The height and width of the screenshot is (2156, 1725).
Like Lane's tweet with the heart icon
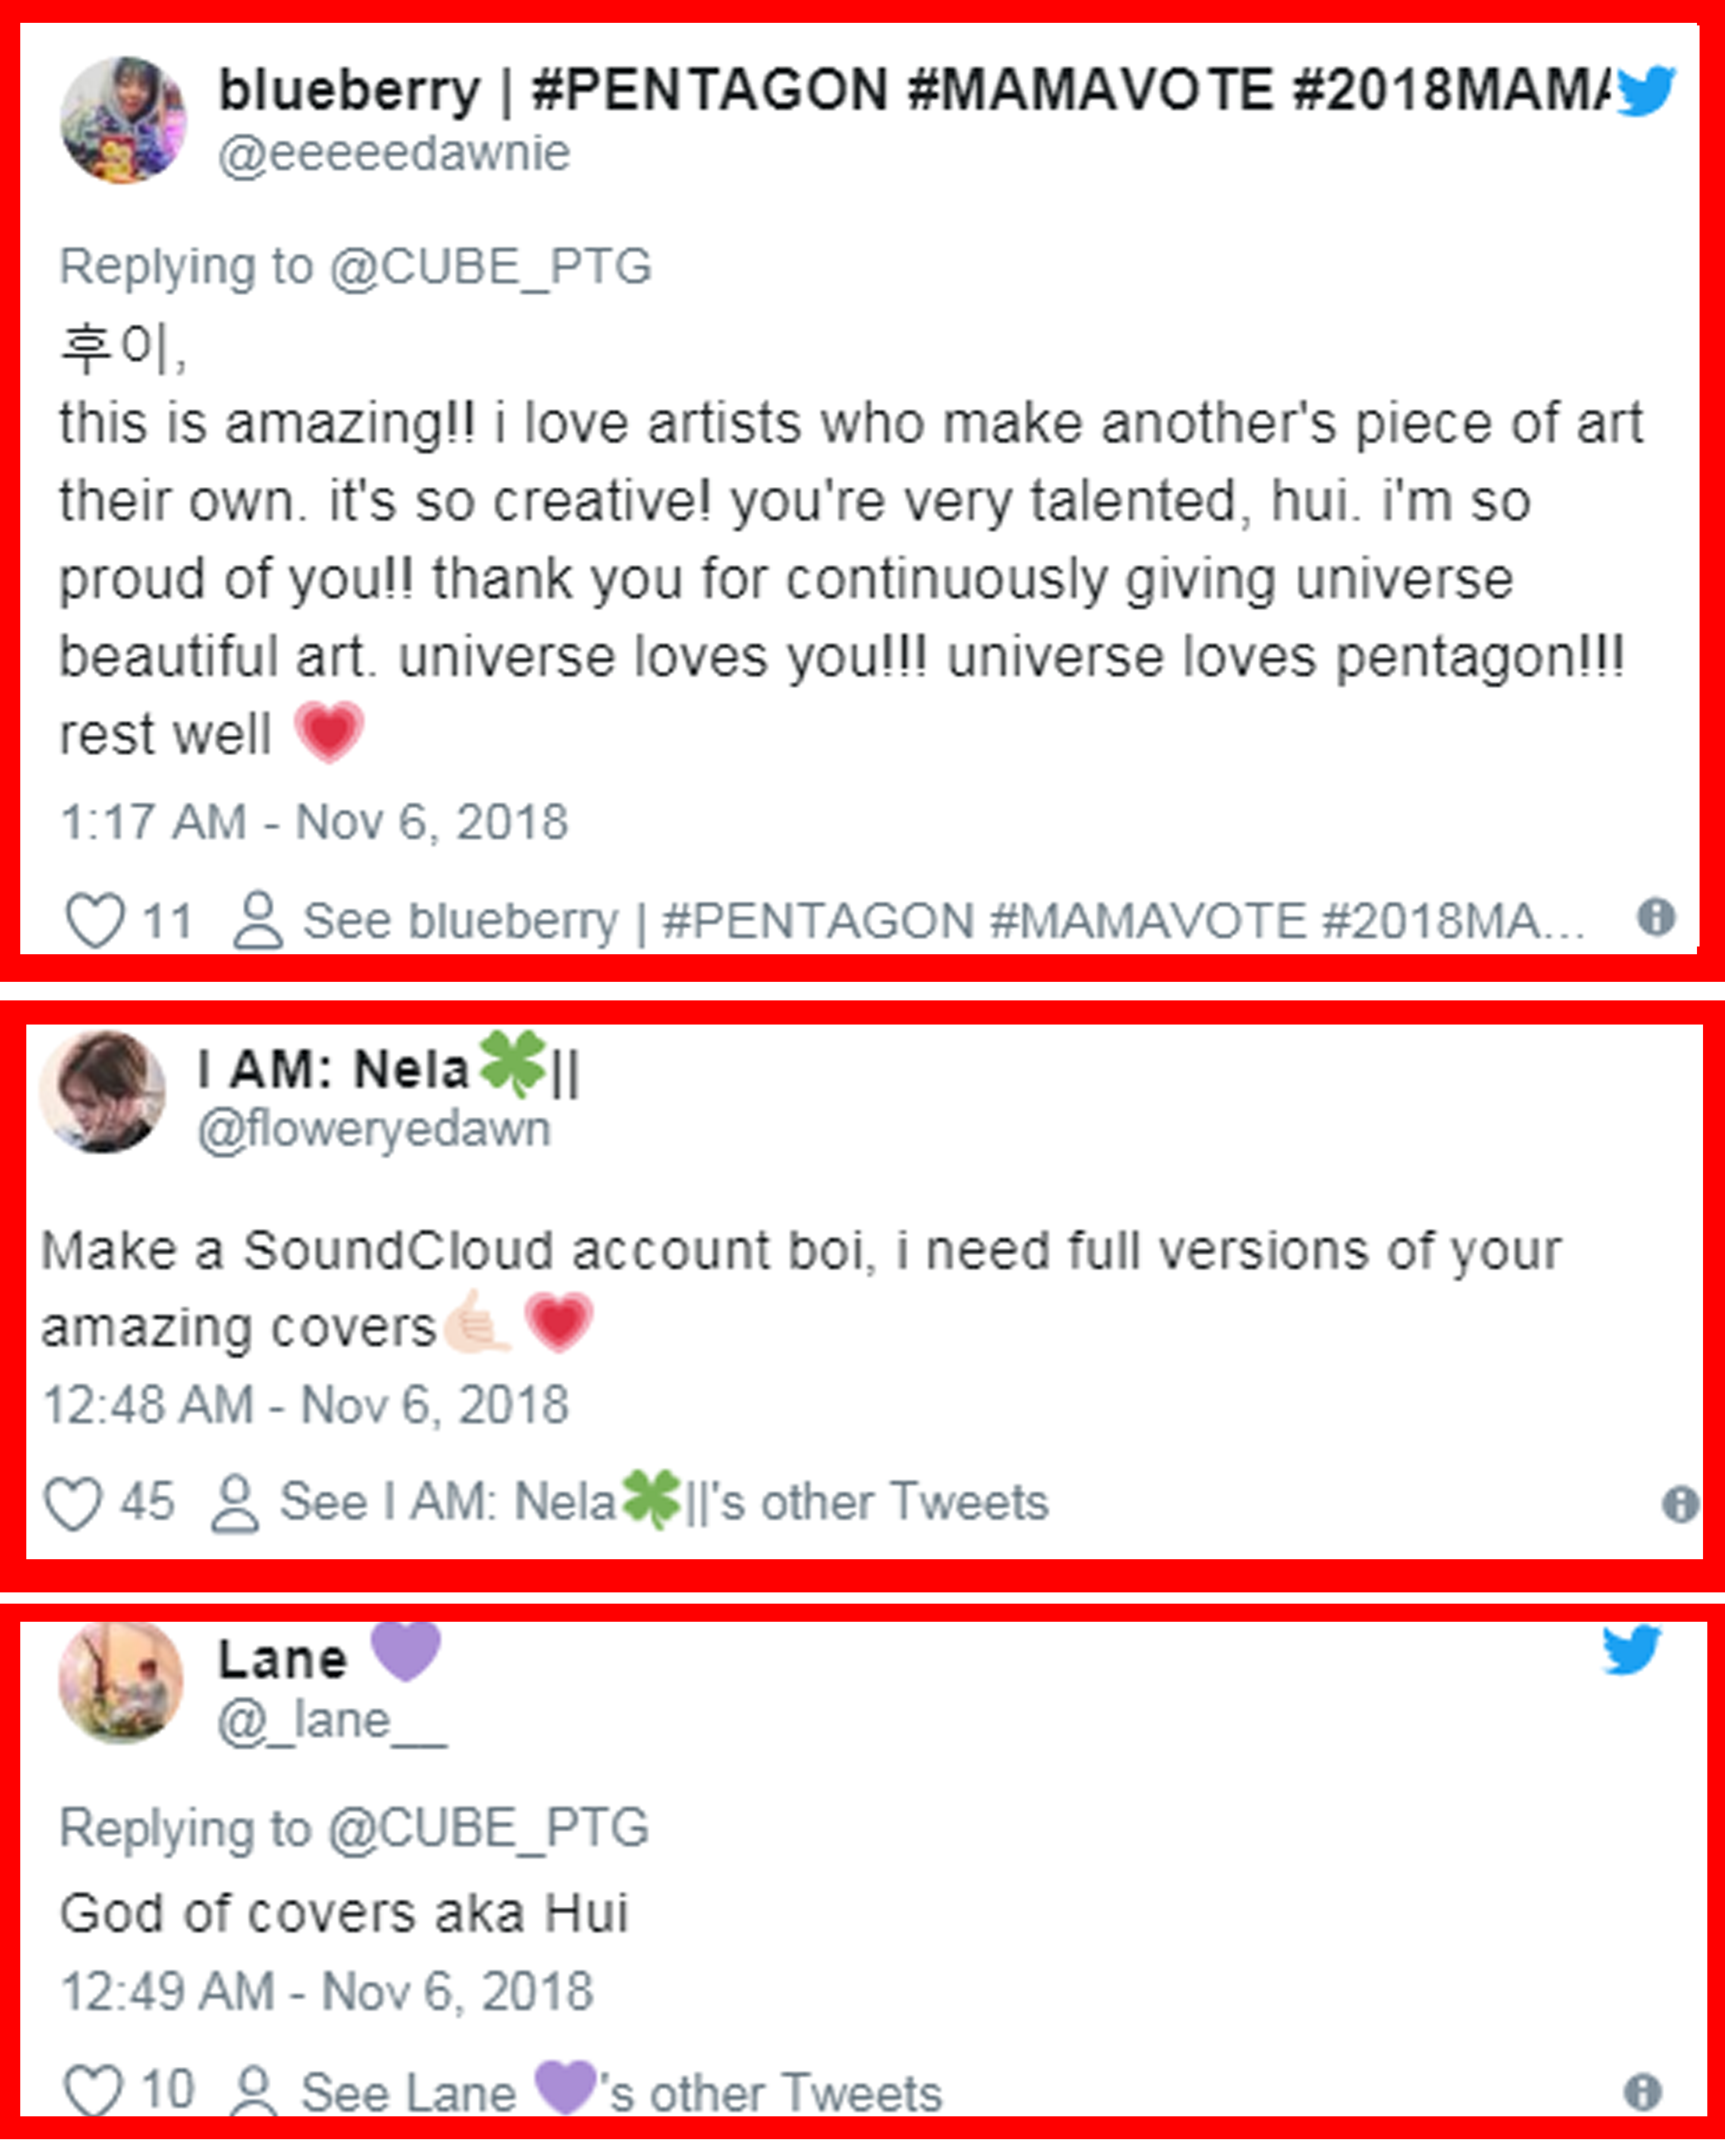click(x=93, y=2090)
